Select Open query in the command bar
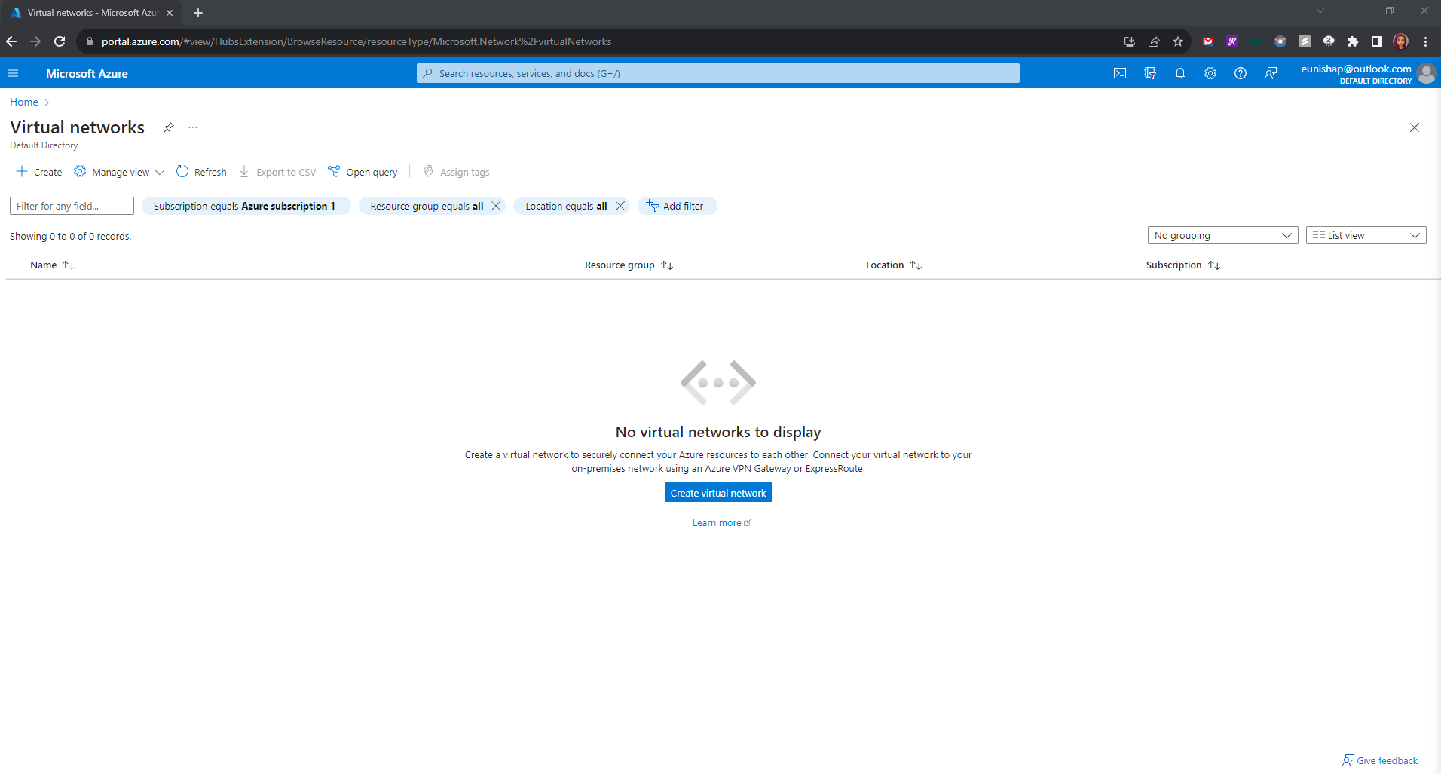 point(363,172)
